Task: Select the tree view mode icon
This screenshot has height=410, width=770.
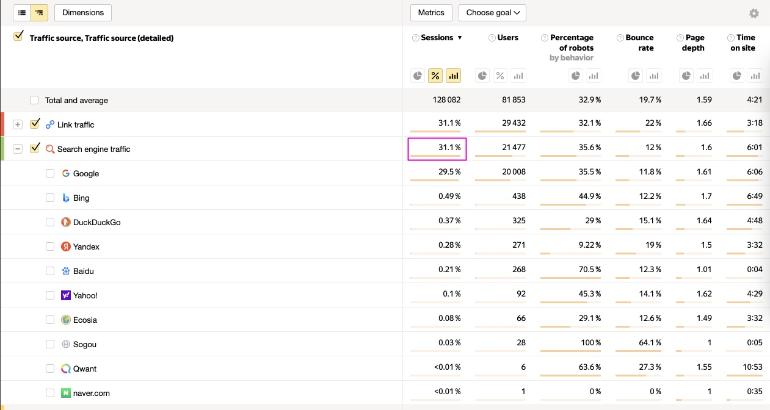Action: (40, 12)
